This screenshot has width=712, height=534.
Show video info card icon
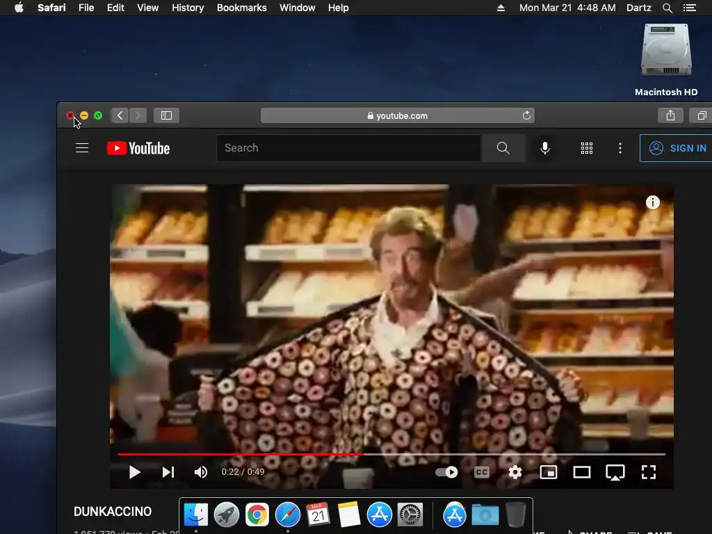pos(652,202)
